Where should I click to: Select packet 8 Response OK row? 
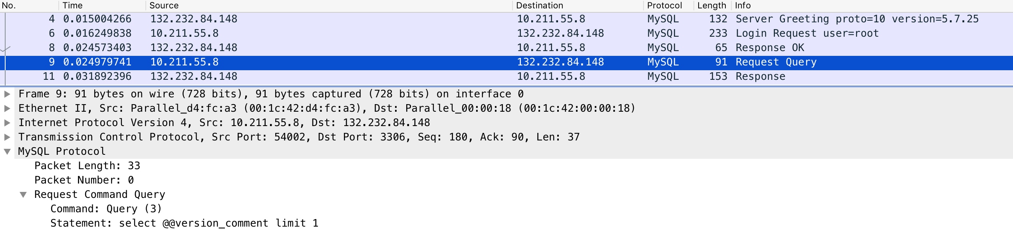click(x=506, y=48)
